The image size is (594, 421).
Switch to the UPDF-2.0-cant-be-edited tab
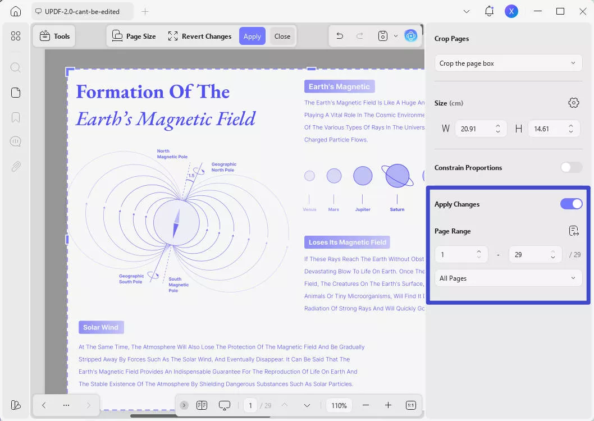83,11
